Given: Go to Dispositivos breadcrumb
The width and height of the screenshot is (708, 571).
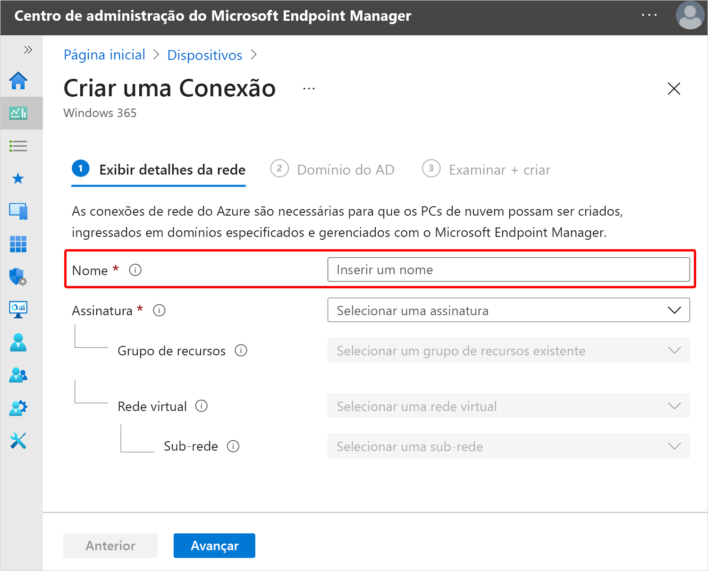Looking at the screenshot, I should [205, 55].
